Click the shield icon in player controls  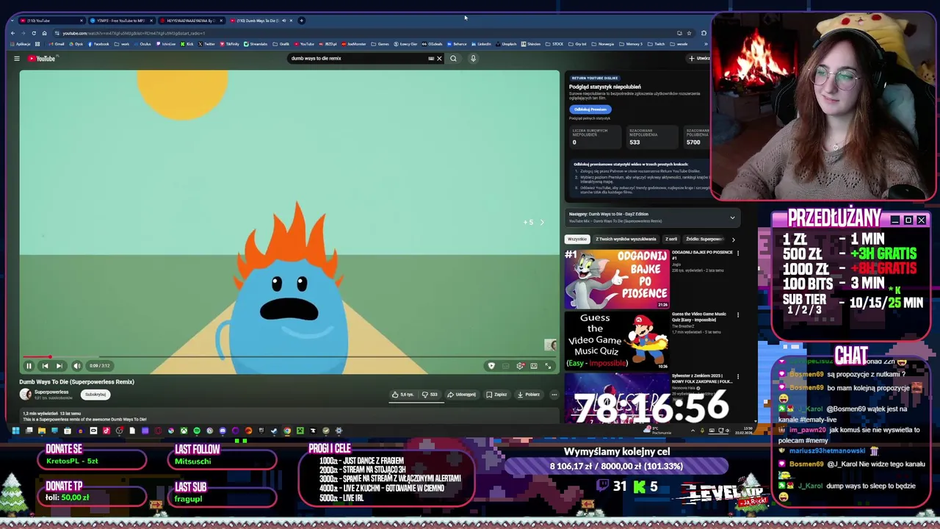pyautogui.click(x=491, y=366)
